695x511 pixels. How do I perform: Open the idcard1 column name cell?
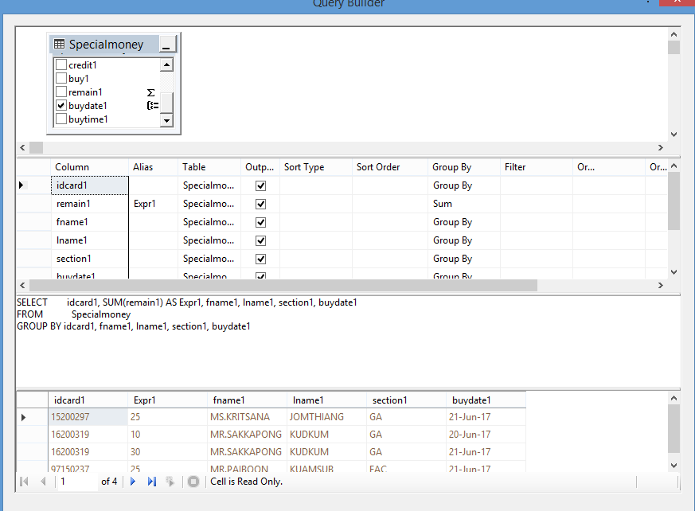(89, 185)
